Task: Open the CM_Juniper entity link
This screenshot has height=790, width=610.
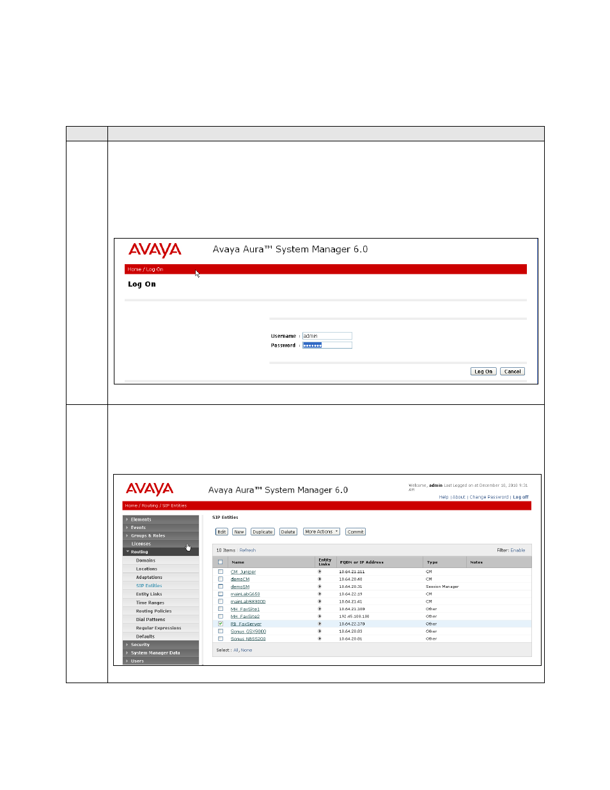Action: point(243,572)
